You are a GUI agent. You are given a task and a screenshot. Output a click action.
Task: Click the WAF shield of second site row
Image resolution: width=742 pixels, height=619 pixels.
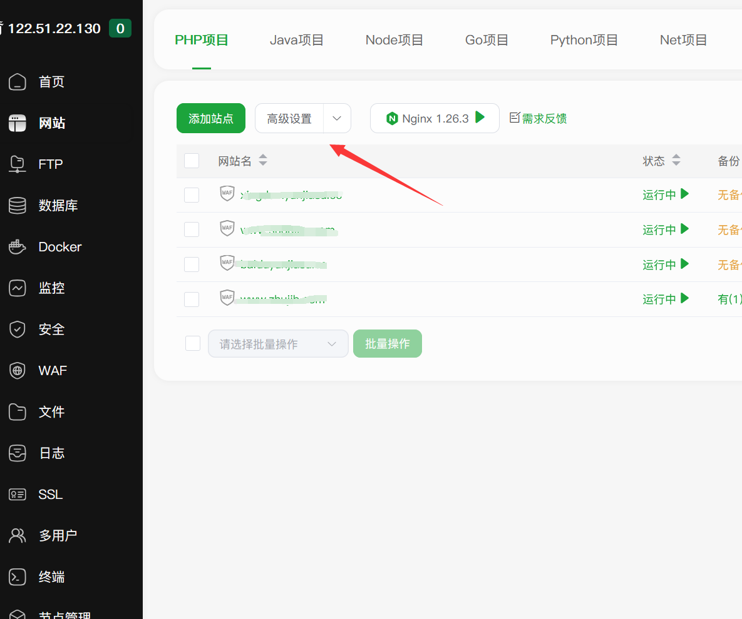(227, 228)
